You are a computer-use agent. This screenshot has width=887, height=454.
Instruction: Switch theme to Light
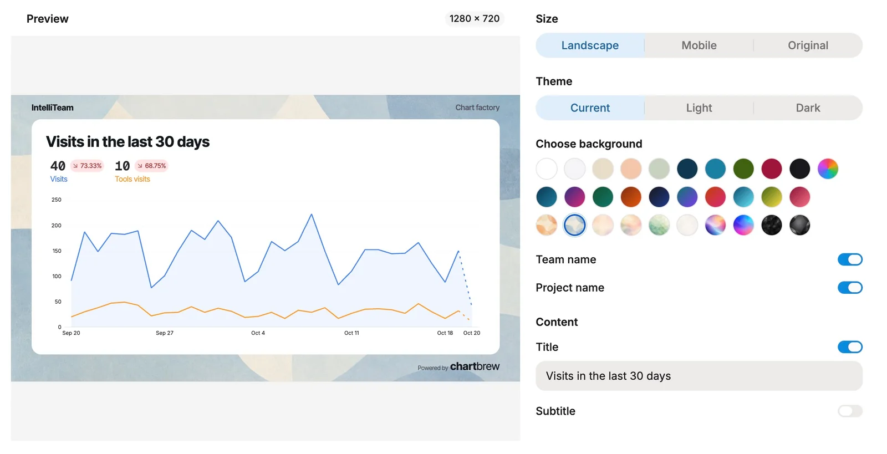699,108
